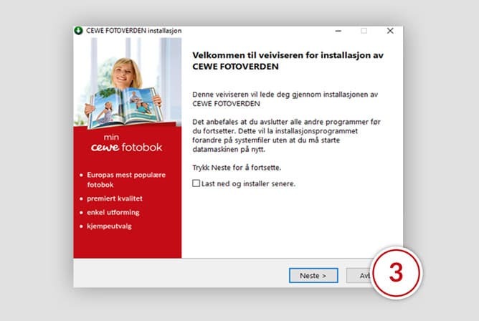
Task: Click the disabled maximize button in title bar
Action: tap(364, 31)
